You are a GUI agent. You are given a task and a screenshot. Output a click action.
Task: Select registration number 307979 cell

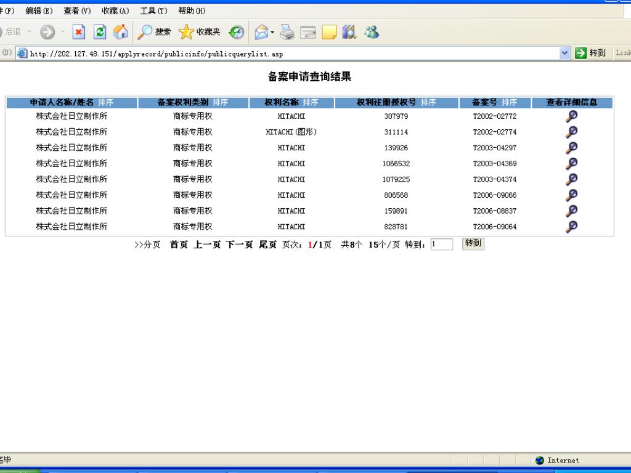coord(396,116)
